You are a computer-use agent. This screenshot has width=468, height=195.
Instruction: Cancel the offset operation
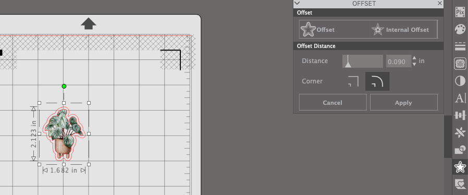click(x=333, y=102)
